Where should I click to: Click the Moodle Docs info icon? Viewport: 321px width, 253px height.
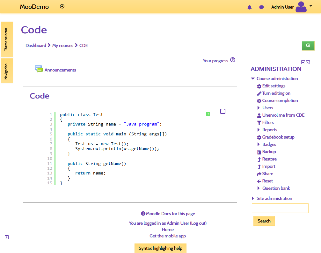coord(143,214)
